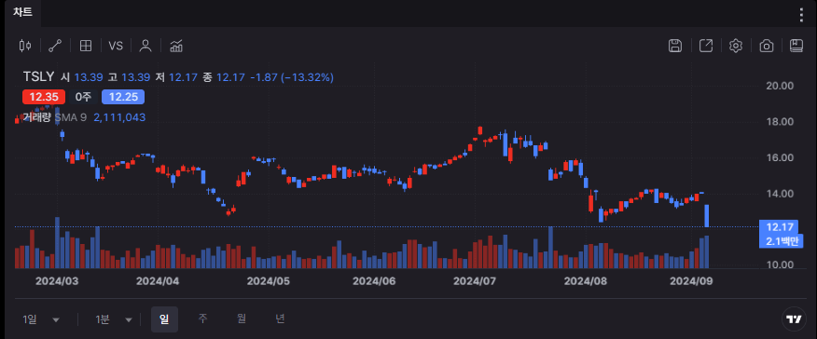
Task: Click the 14.00 price axis label
Action: tap(780, 194)
